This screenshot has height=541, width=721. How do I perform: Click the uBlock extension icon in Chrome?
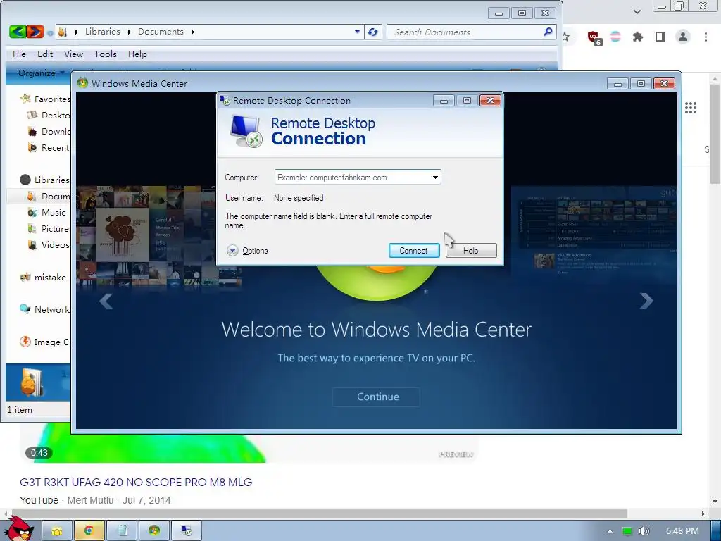[x=594, y=38]
